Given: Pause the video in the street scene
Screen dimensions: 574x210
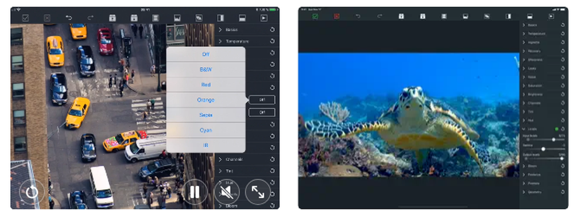Looking at the screenshot, I should [x=194, y=192].
